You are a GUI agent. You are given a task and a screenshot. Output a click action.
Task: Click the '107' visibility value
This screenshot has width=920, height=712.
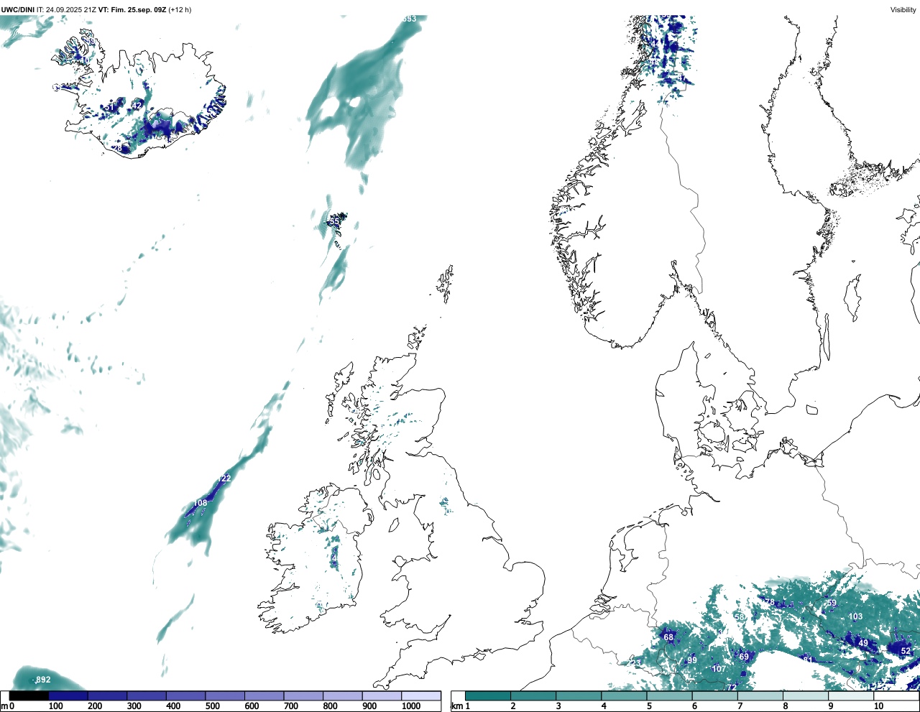click(x=719, y=669)
